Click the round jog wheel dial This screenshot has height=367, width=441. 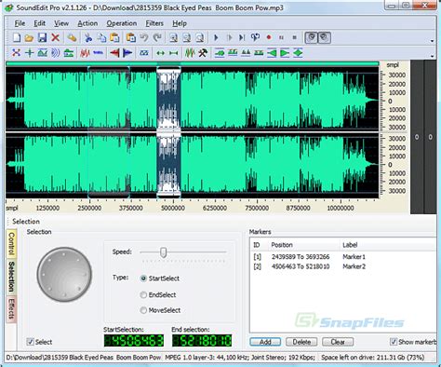(64, 275)
